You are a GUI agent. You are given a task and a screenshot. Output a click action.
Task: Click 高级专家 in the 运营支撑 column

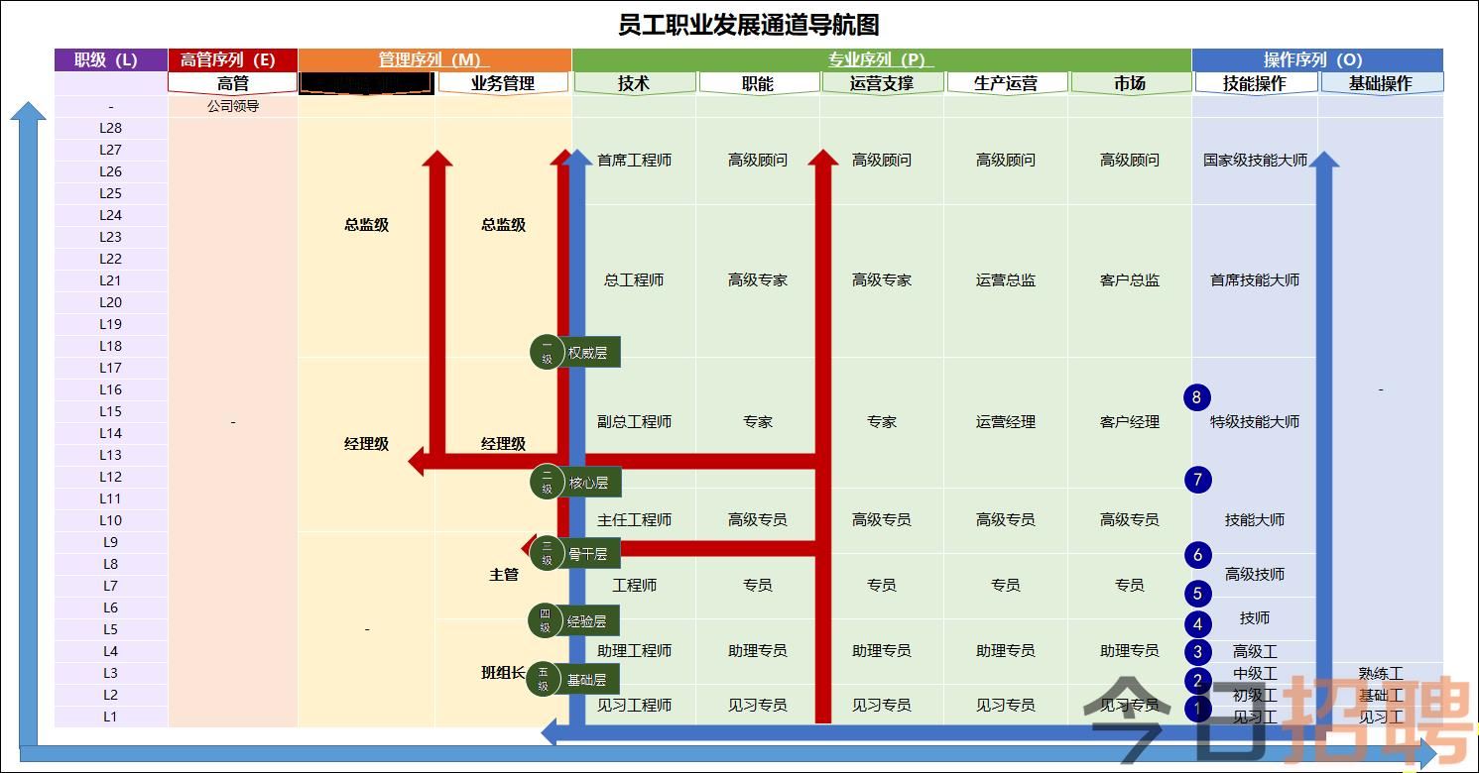pos(882,280)
